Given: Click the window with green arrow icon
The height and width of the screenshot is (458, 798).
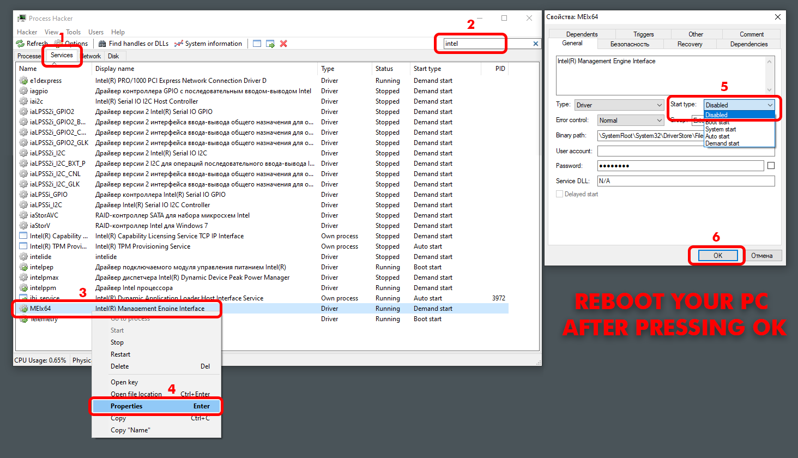Looking at the screenshot, I should 270,44.
